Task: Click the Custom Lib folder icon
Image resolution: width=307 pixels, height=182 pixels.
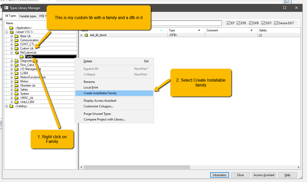Action: coord(16,48)
